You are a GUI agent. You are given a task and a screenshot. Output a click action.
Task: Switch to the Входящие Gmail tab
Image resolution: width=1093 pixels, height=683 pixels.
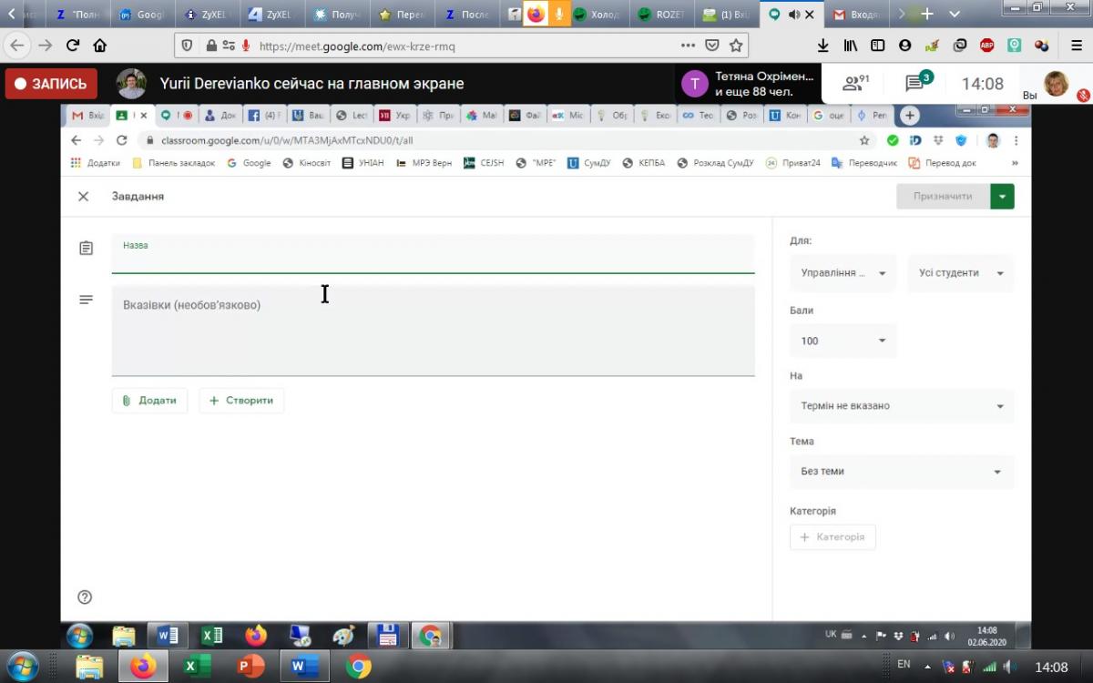coord(861,15)
